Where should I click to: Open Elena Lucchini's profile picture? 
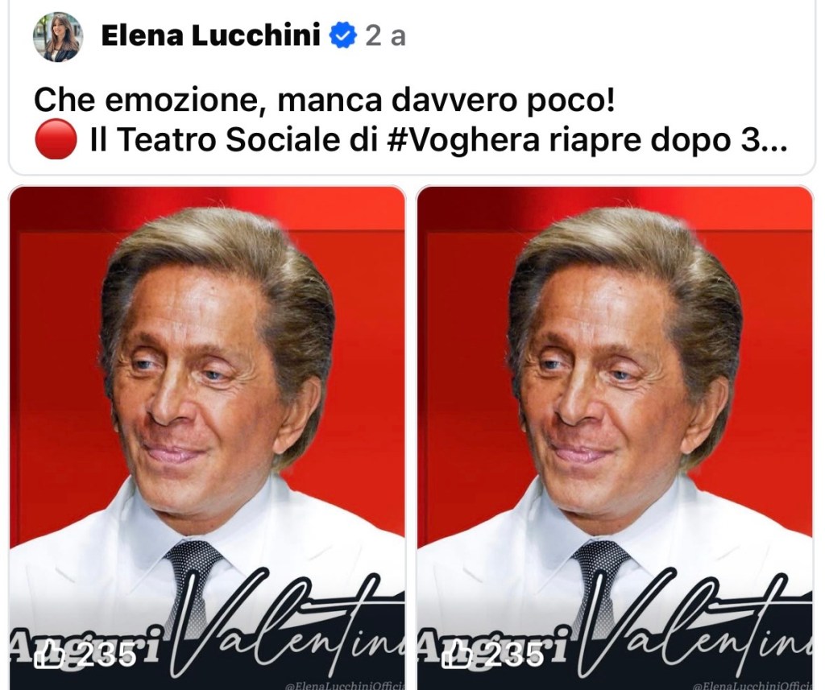click(58, 36)
